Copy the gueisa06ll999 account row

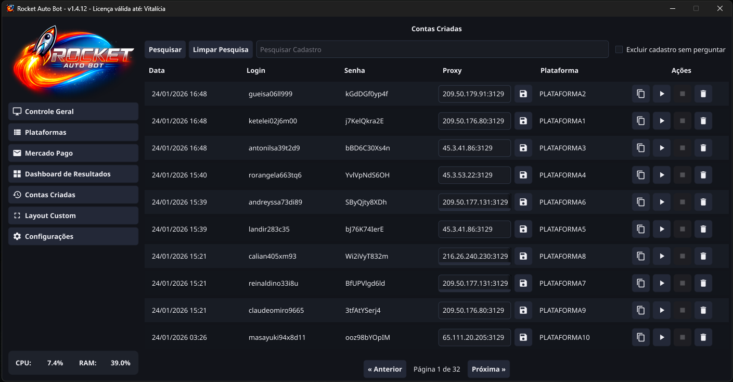641,94
